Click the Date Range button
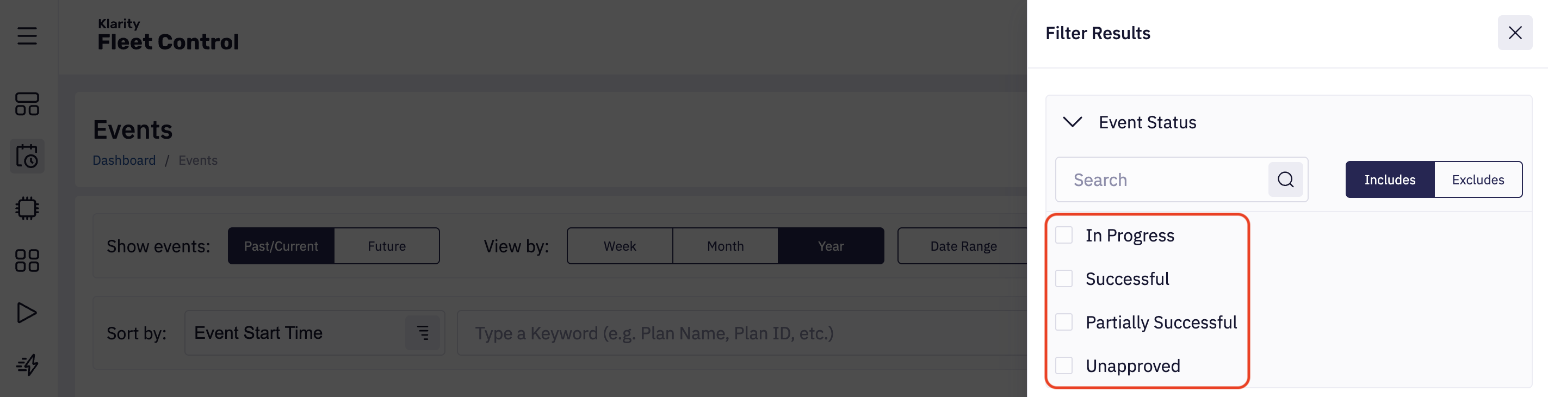The width and height of the screenshot is (1548, 397). 963,246
